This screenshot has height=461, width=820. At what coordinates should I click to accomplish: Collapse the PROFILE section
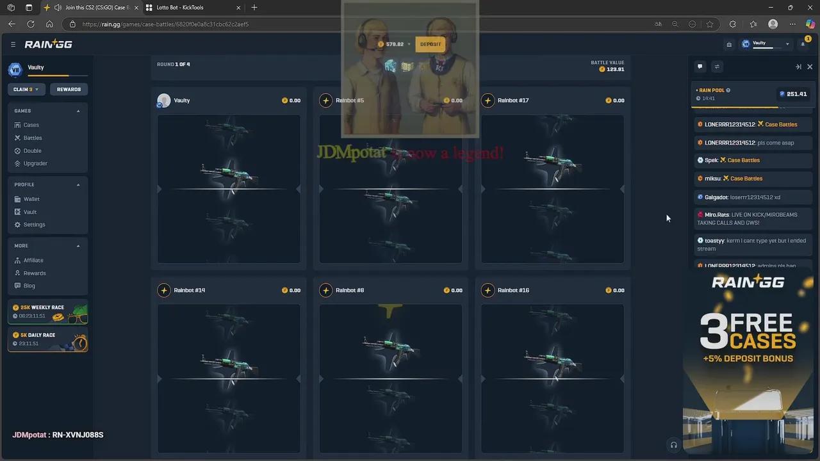tap(78, 184)
